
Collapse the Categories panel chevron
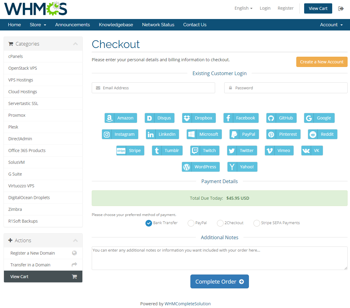coord(75,44)
